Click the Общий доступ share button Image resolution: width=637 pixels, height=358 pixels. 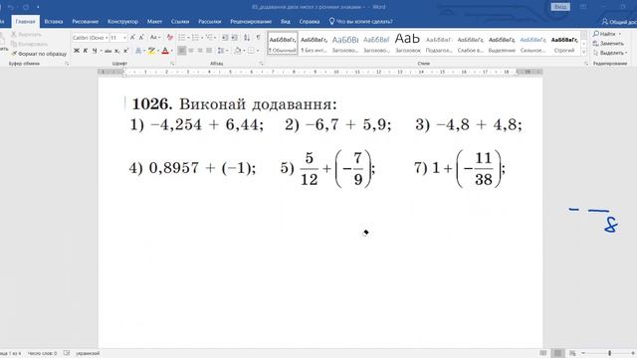[619, 22]
